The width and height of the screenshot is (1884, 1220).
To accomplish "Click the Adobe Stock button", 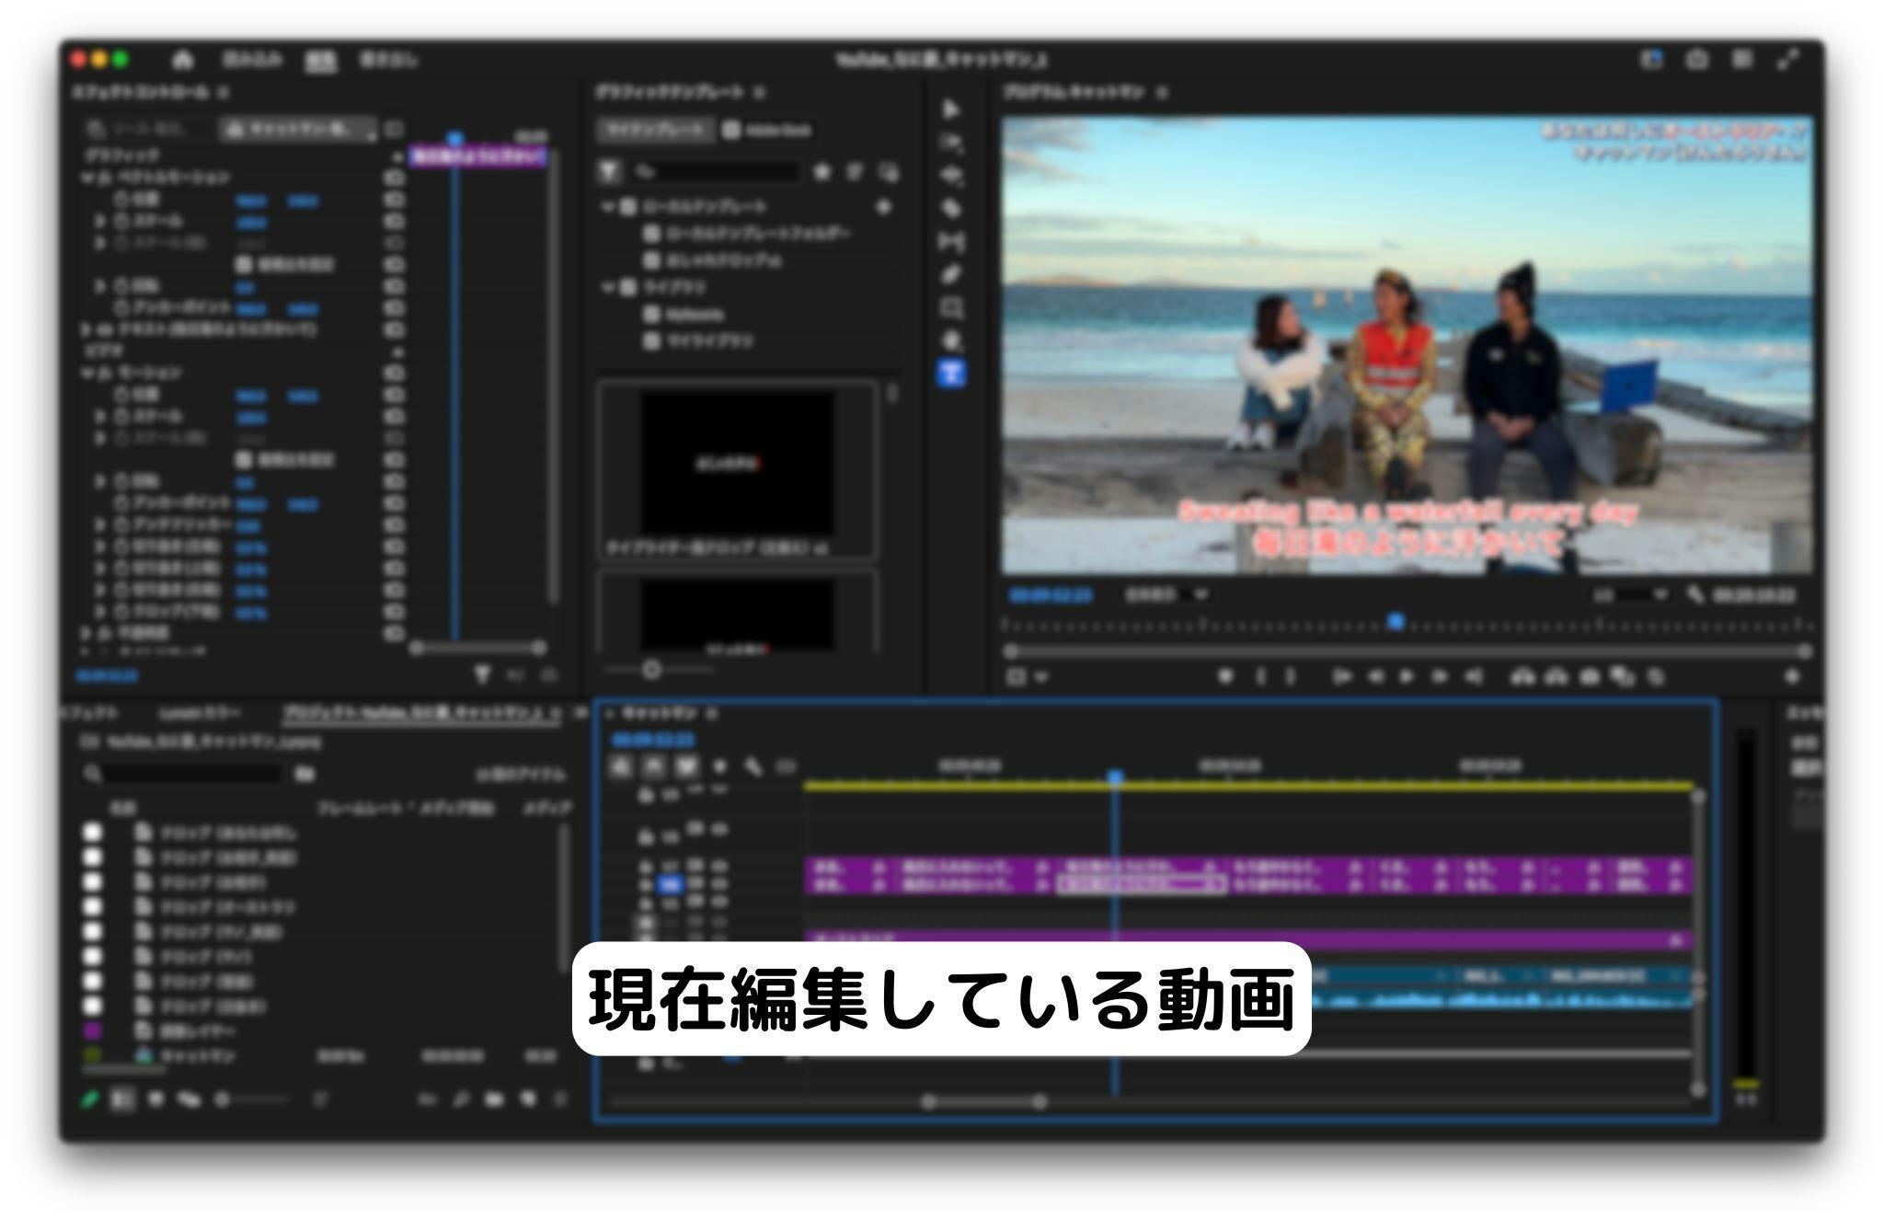I will pos(768,131).
